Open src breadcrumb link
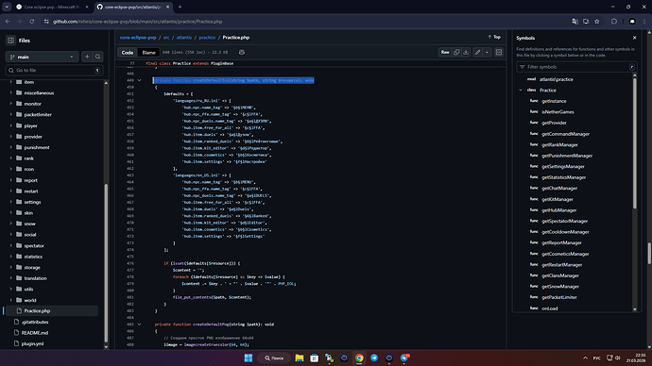 [166, 38]
